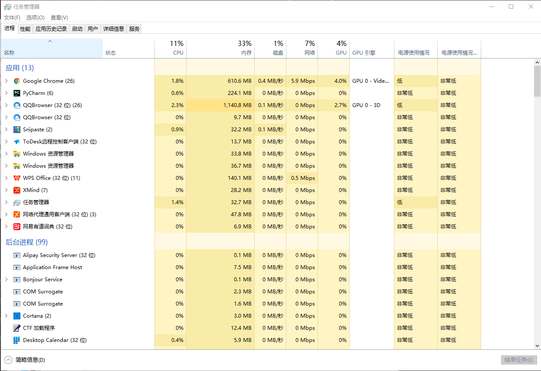Click the WPS Office process icon

click(17, 178)
